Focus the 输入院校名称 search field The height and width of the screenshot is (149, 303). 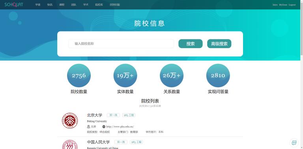point(121,44)
